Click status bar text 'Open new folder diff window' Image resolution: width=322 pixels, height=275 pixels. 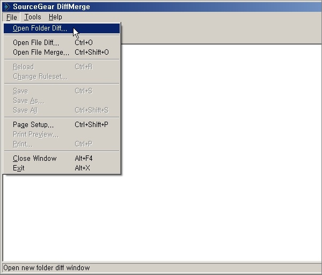point(47,268)
